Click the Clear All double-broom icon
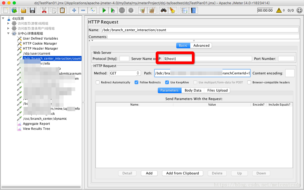 152,10
